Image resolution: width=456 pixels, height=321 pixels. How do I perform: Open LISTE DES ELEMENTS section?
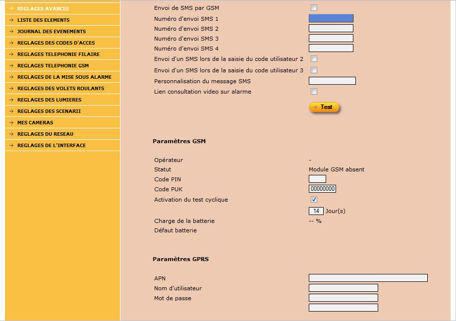pyautogui.click(x=43, y=20)
